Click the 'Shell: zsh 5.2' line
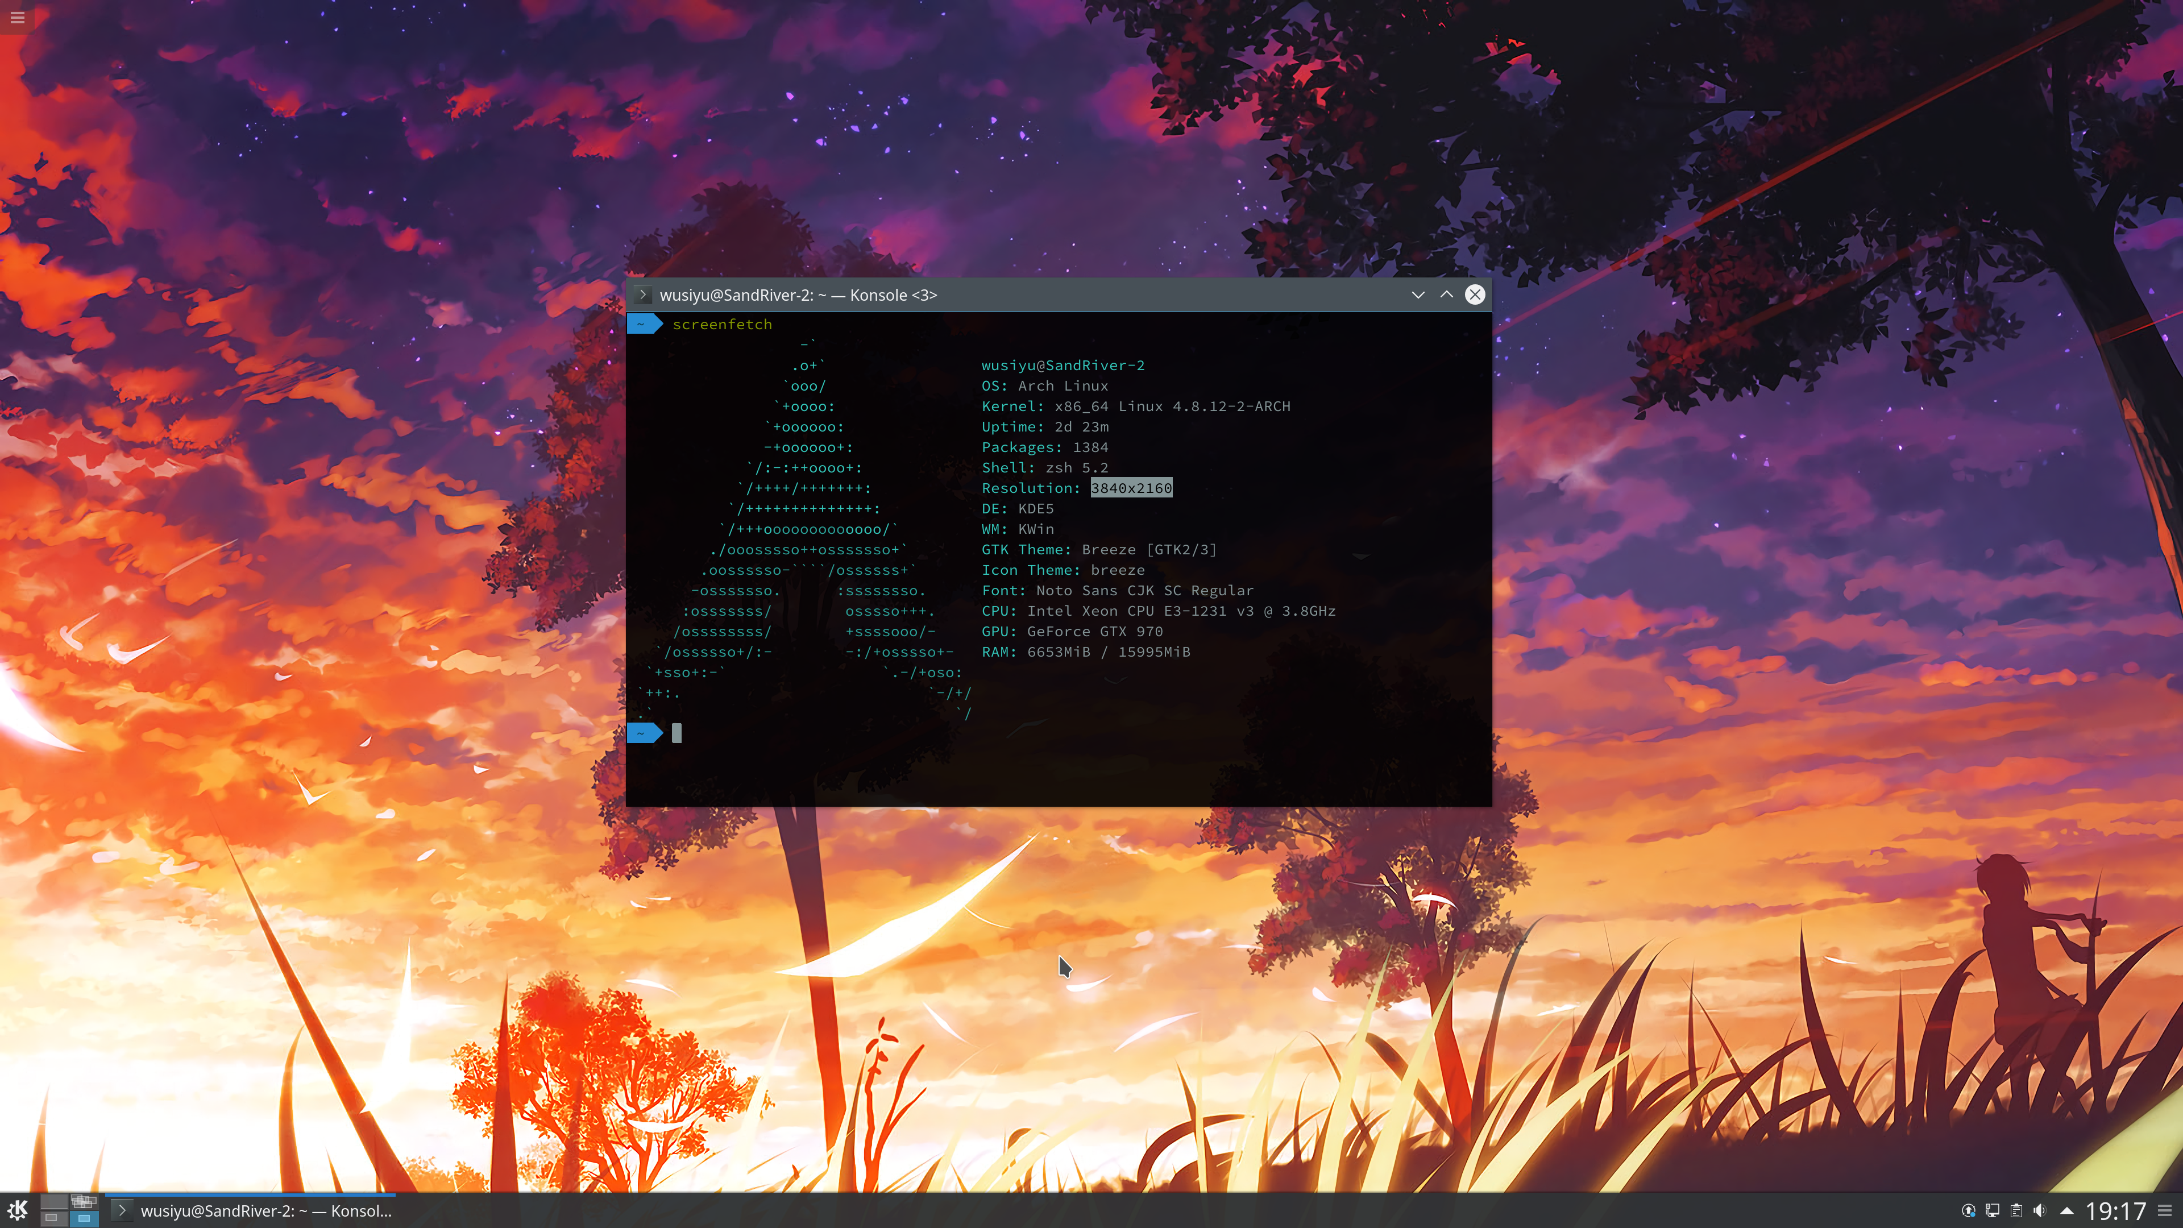 pos(1044,468)
